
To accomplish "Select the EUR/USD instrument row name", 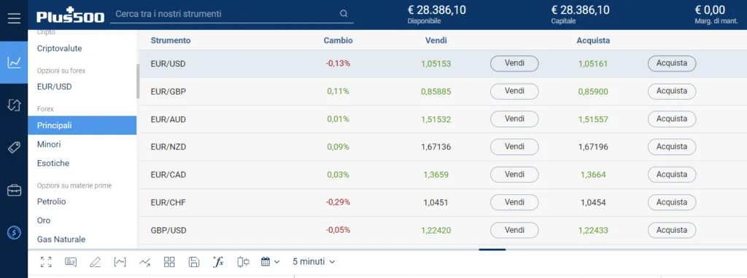I will tap(169, 64).
